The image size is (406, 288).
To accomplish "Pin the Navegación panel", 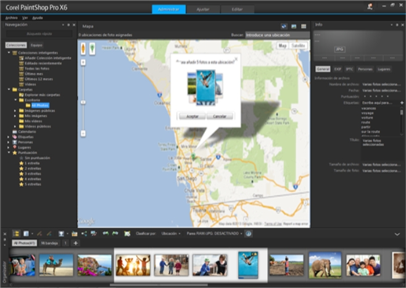I will coord(68,25).
